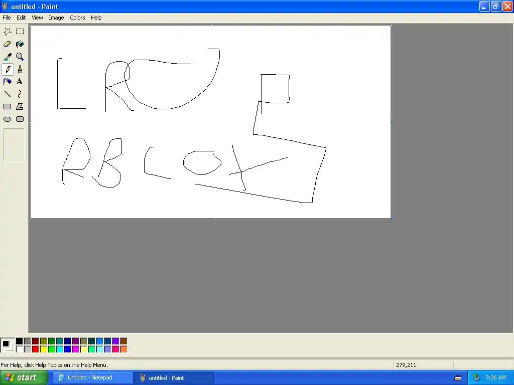Select the Curve tool

(x=20, y=94)
